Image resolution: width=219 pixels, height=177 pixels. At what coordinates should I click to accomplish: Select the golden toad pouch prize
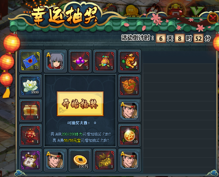(105, 160)
